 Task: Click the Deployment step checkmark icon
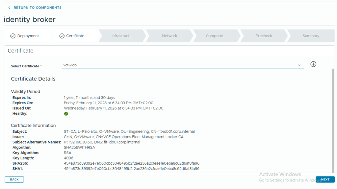pyautogui.click(x=13, y=36)
